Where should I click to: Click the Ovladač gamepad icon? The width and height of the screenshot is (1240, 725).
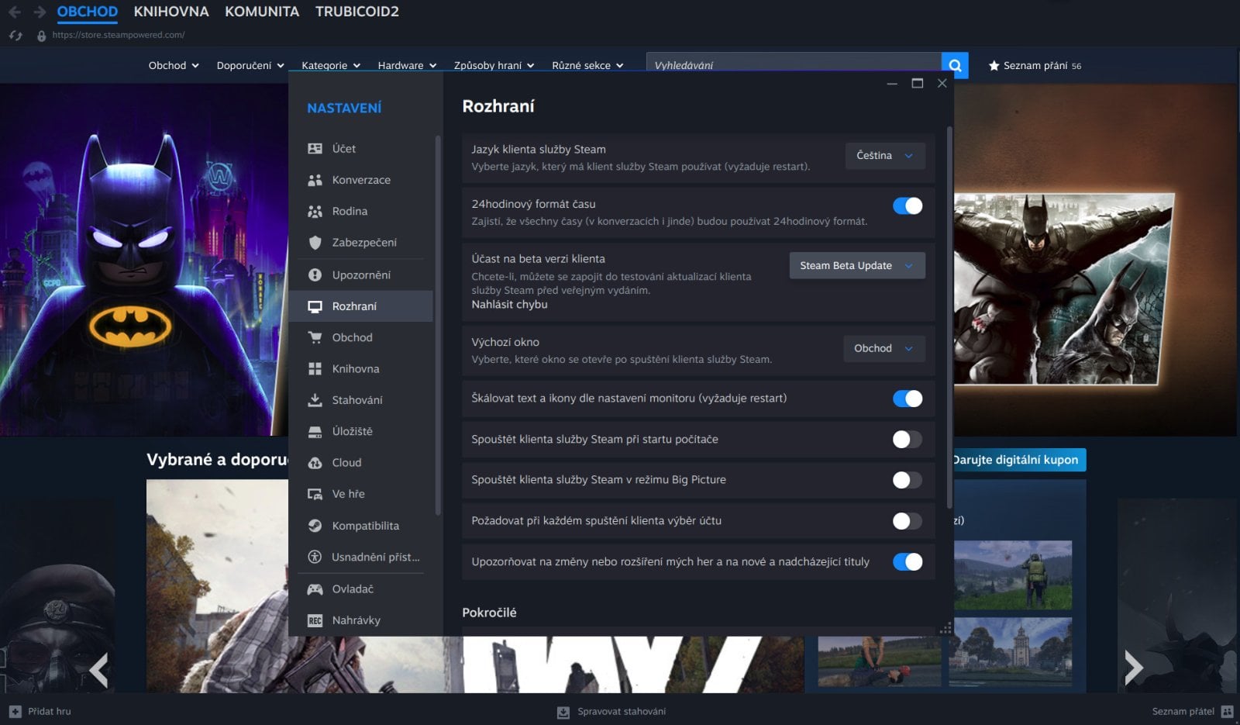(x=315, y=589)
